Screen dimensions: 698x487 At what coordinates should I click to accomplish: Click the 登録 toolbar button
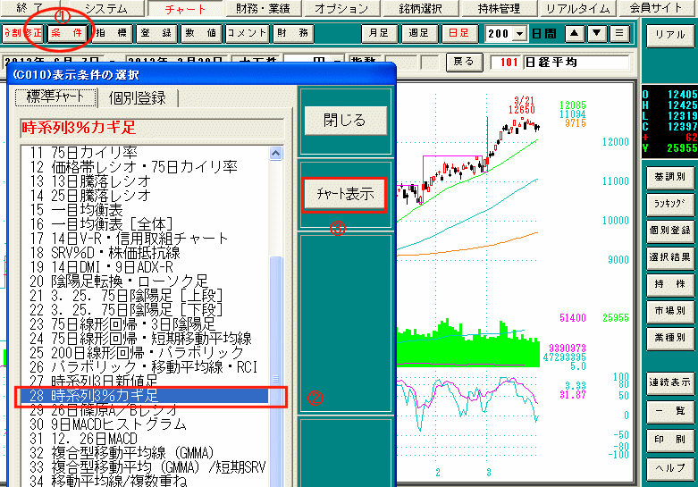[x=156, y=33]
